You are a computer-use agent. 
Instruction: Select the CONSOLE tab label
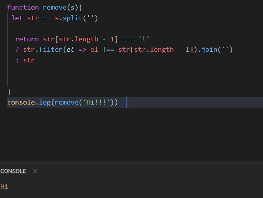13,171
